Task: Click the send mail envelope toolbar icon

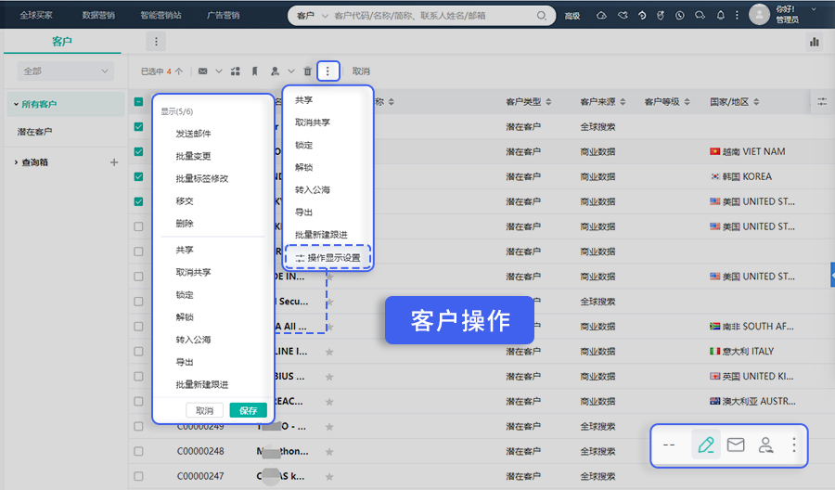Action: click(203, 71)
